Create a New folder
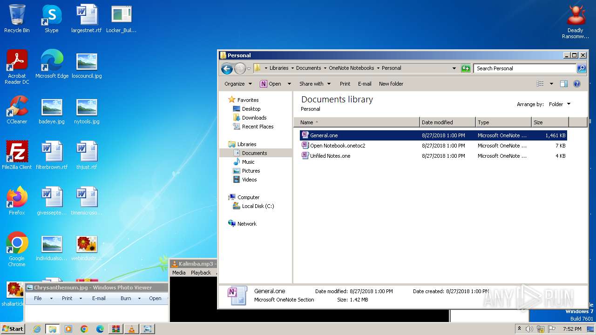The image size is (596, 335). tap(391, 84)
